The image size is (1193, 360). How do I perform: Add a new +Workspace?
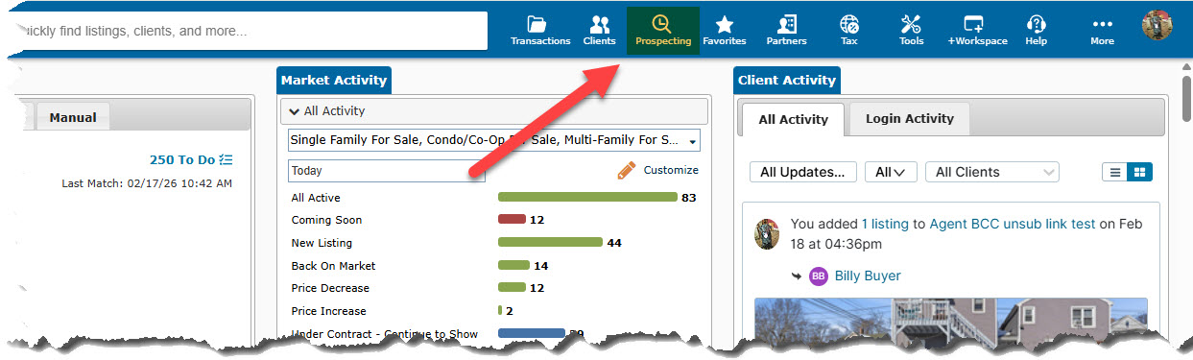[x=977, y=31]
